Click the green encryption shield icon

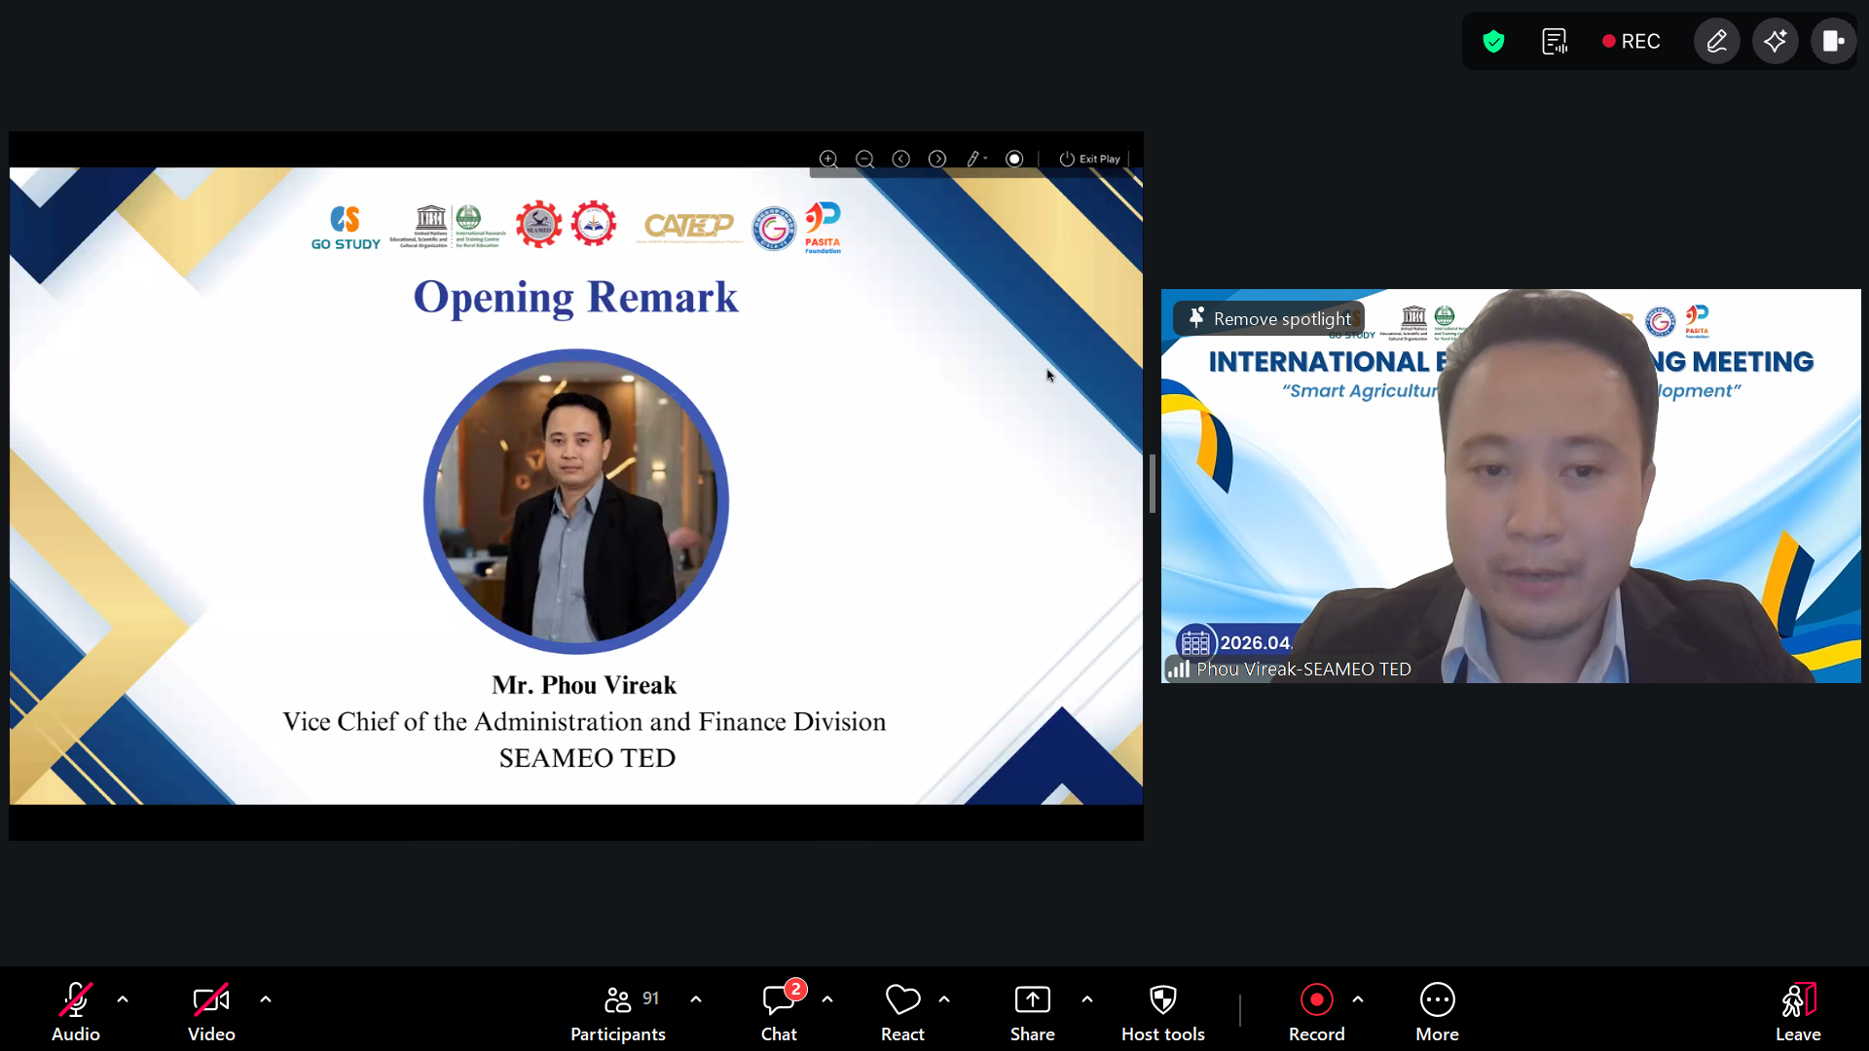1493,42
